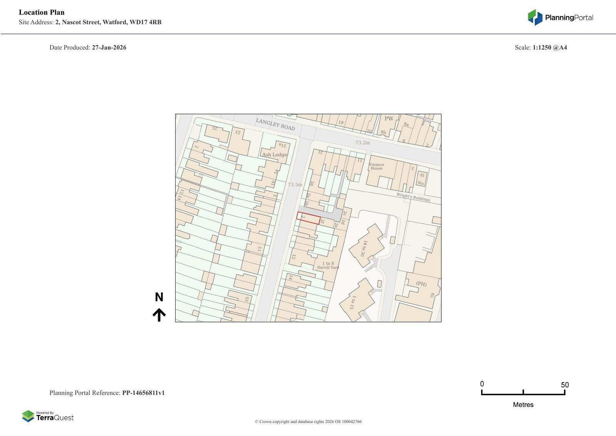Select the 'Location Plan' title

pos(42,12)
